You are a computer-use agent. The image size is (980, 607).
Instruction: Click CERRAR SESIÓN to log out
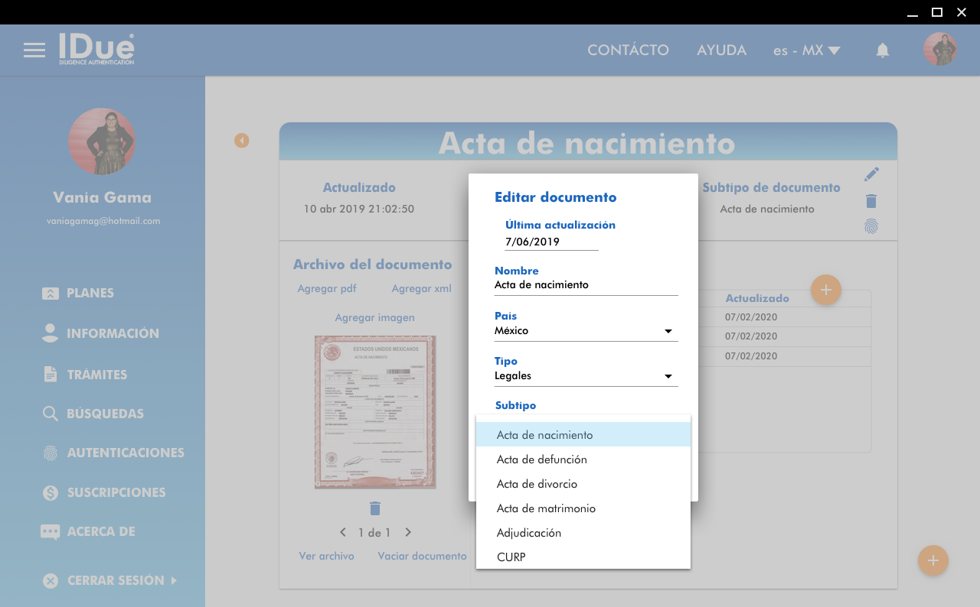[x=115, y=580]
